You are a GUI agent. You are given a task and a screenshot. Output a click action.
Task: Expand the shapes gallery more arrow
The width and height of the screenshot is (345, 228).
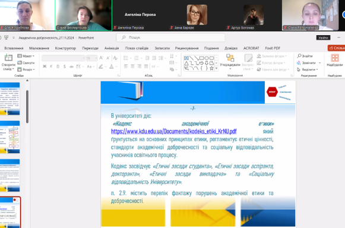217,68
